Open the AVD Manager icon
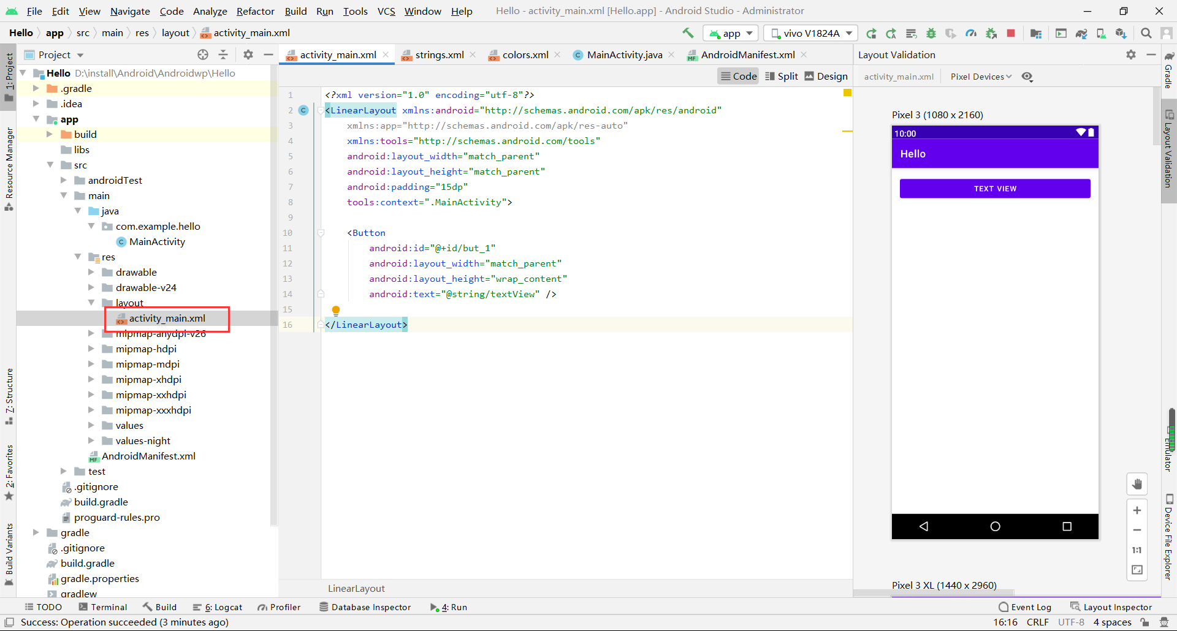The width and height of the screenshot is (1177, 631). pyautogui.click(x=1101, y=33)
